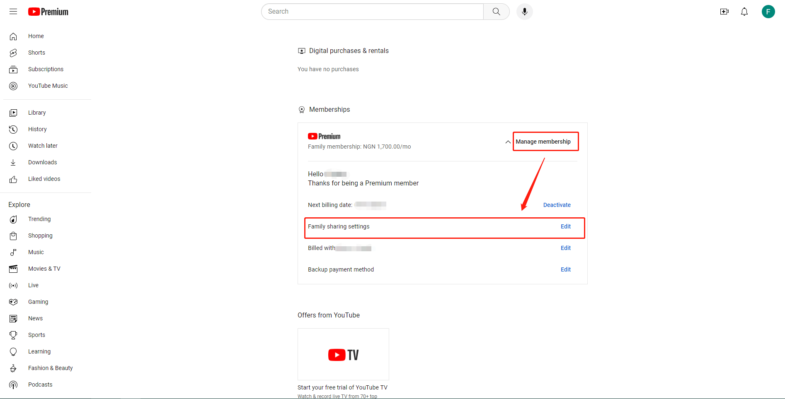Open Downloads from the sidebar

(42, 162)
